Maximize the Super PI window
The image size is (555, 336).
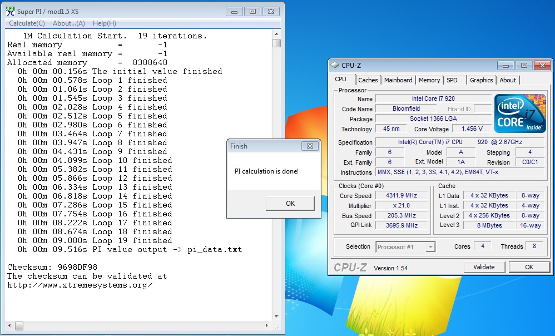coord(252,11)
